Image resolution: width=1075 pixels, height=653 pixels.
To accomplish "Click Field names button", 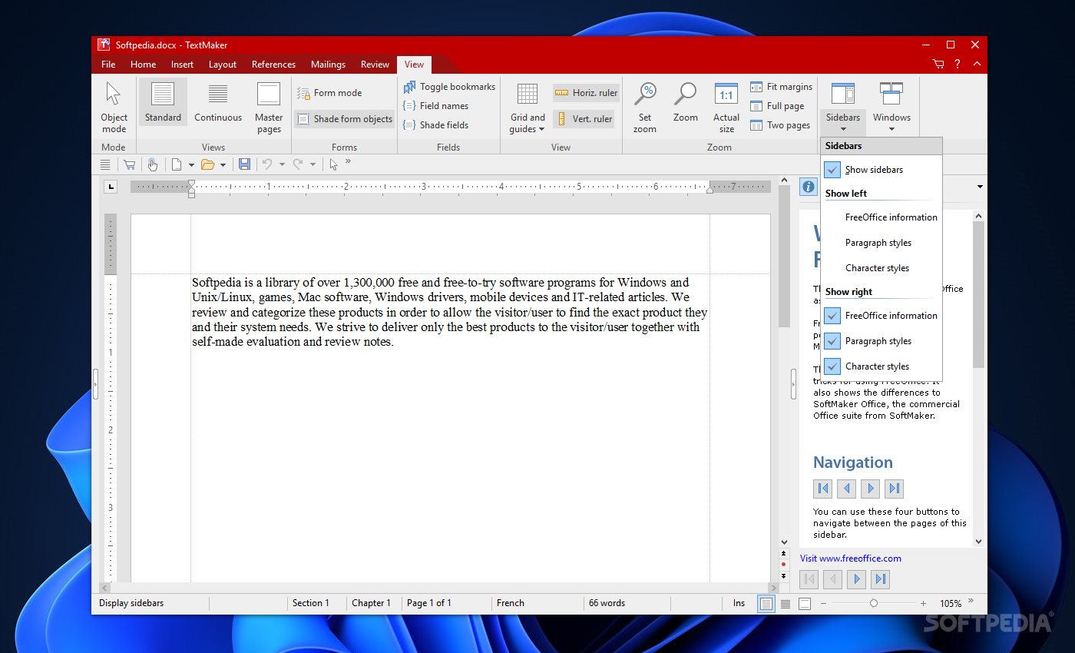I will coord(435,106).
